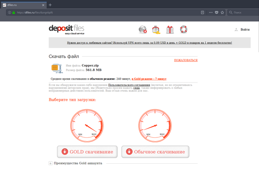Open the VPN promotion banner link
Screen dimensions: 259x193
pyautogui.click(x=149, y=43)
